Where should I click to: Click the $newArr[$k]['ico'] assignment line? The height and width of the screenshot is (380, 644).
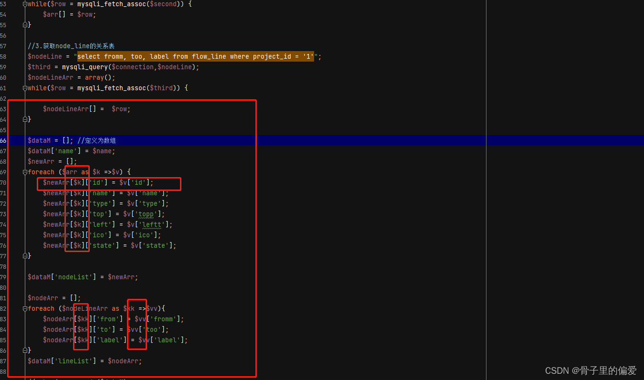(102, 235)
